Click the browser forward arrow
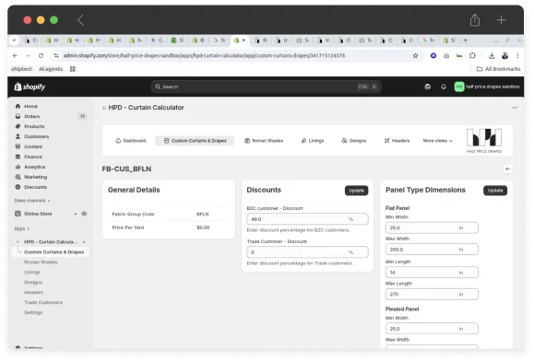 [x=28, y=55]
